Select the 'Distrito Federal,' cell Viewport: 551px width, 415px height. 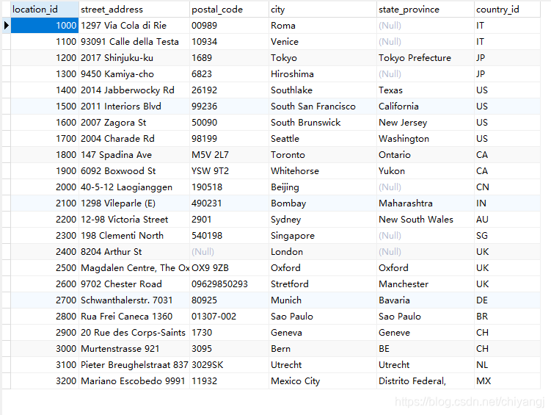tap(426, 381)
